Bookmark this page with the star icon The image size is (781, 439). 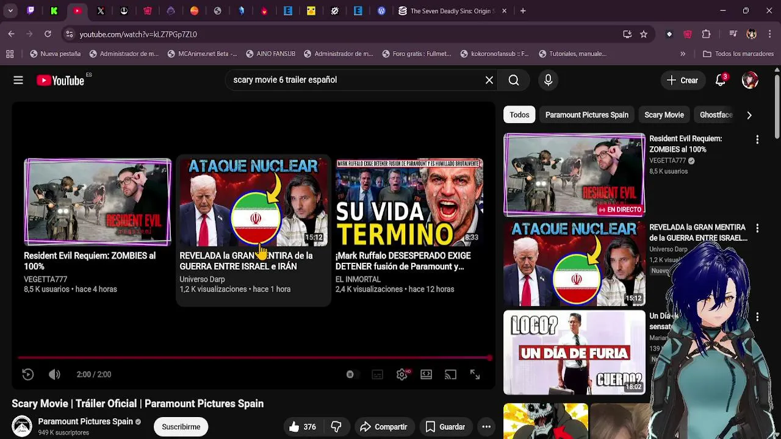point(644,34)
